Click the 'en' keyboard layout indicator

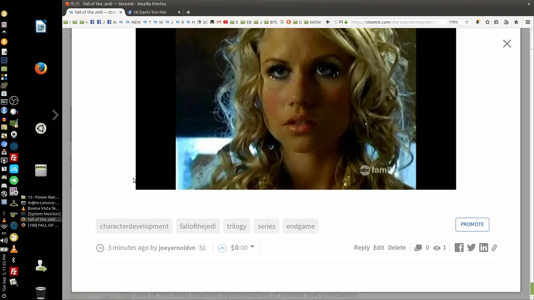[x=4, y=233]
